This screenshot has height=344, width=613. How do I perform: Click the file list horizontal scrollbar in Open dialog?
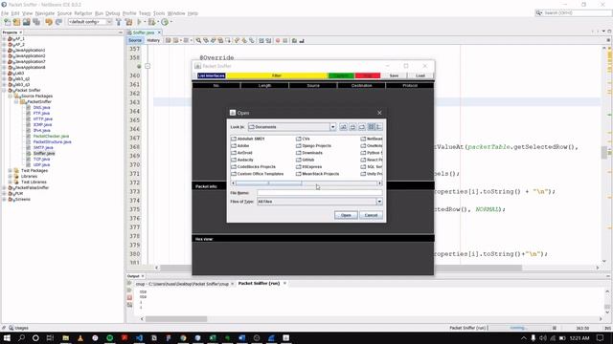[x=306, y=183]
